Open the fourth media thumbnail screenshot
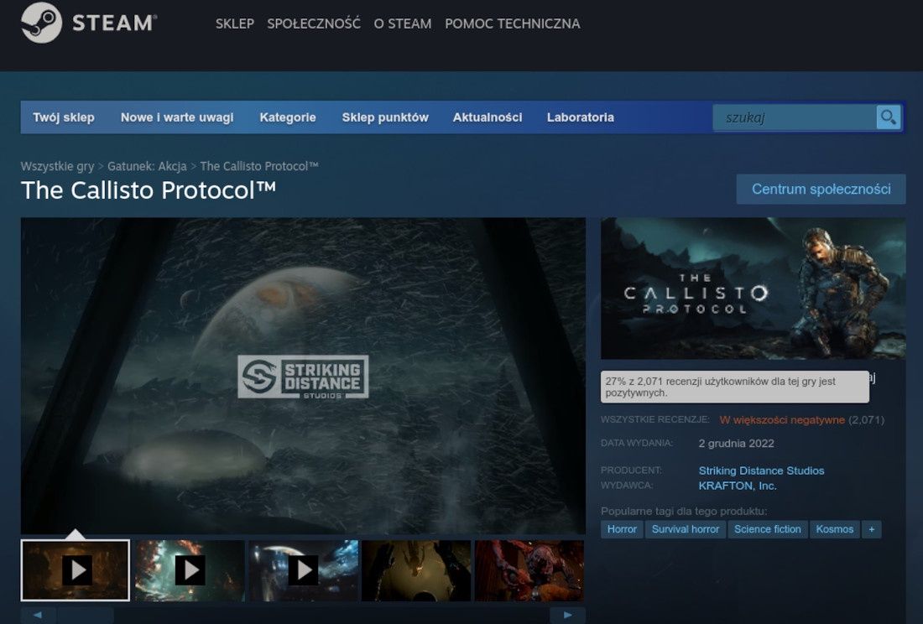The width and height of the screenshot is (923, 624). point(416,569)
